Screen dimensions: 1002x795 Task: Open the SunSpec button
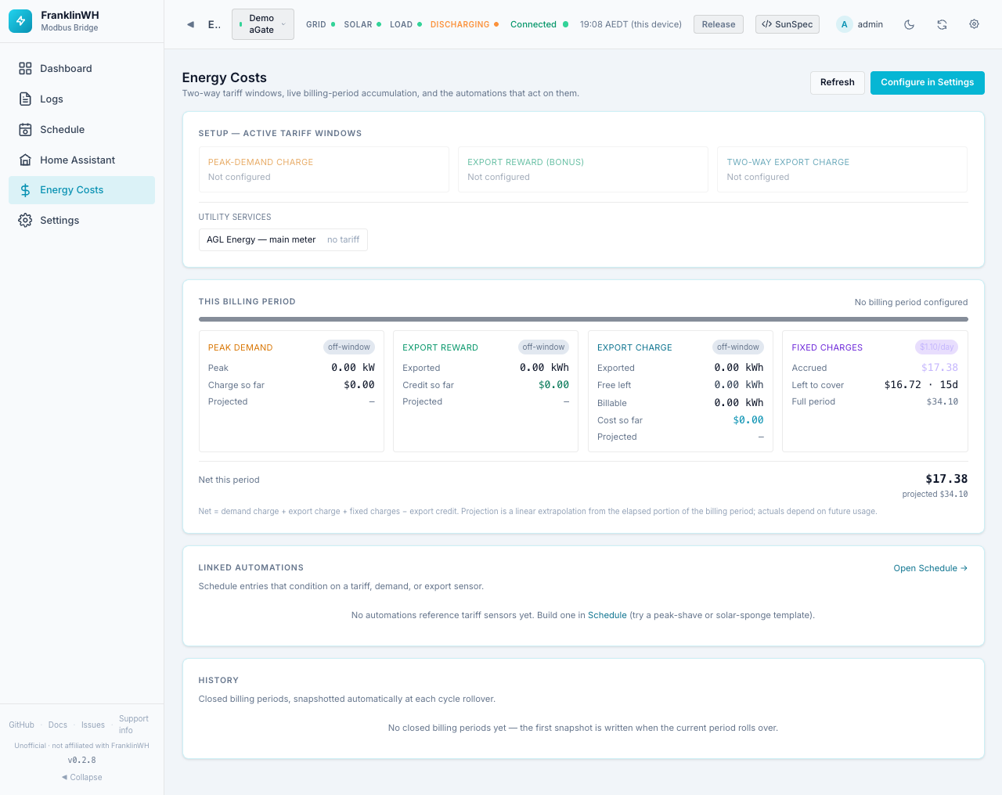tap(788, 24)
